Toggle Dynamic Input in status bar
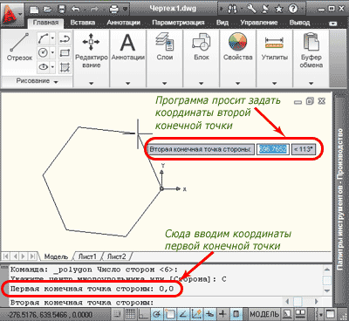Screen dimensions: 349x321 (209, 314)
